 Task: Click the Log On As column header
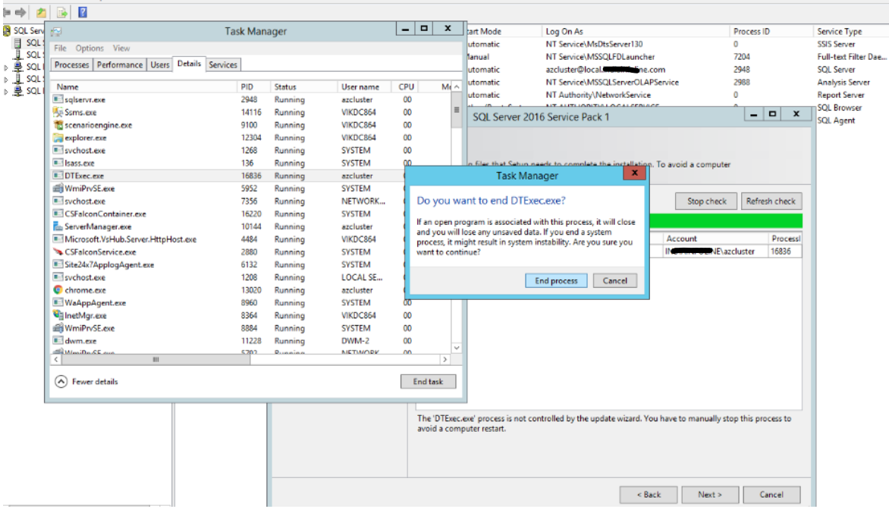[635, 32]
